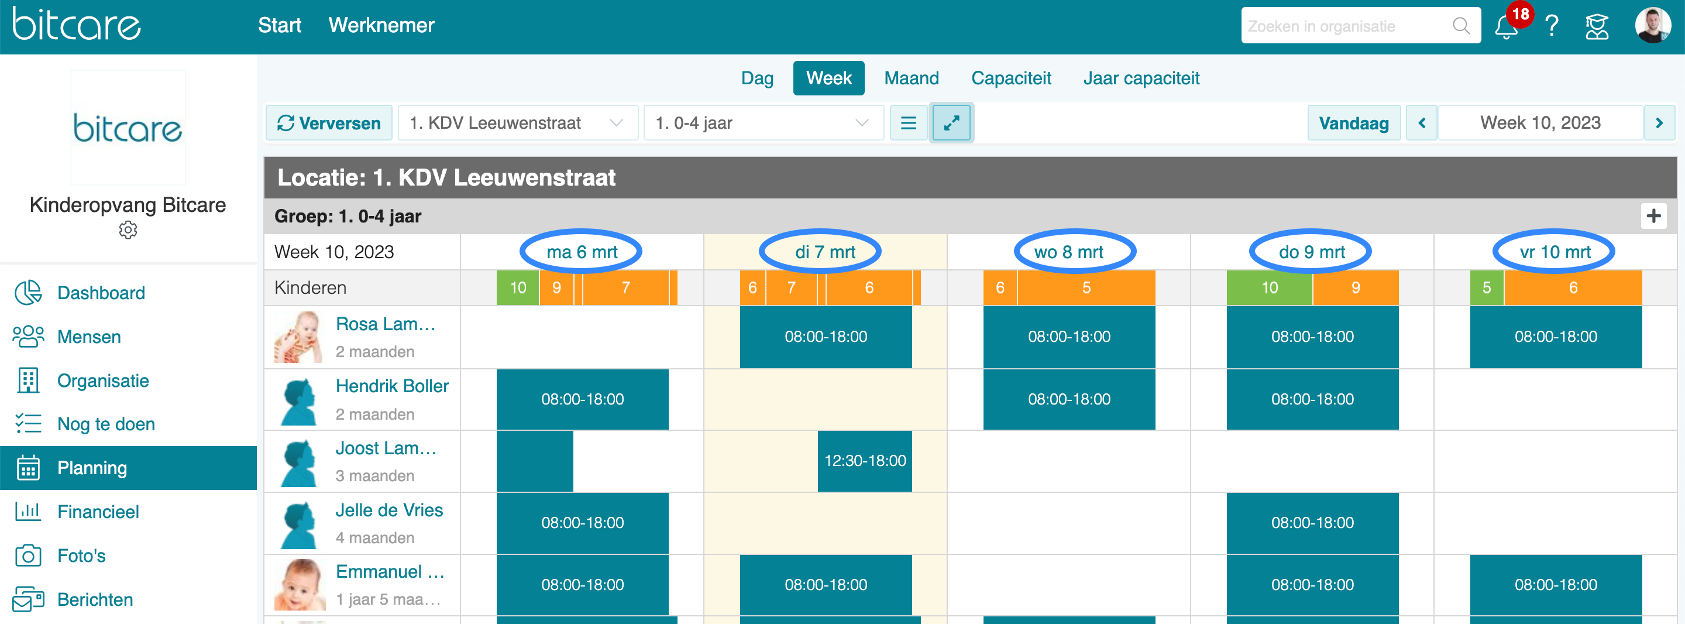
Task: Go to next week arrow
Action: point(1659,123)
